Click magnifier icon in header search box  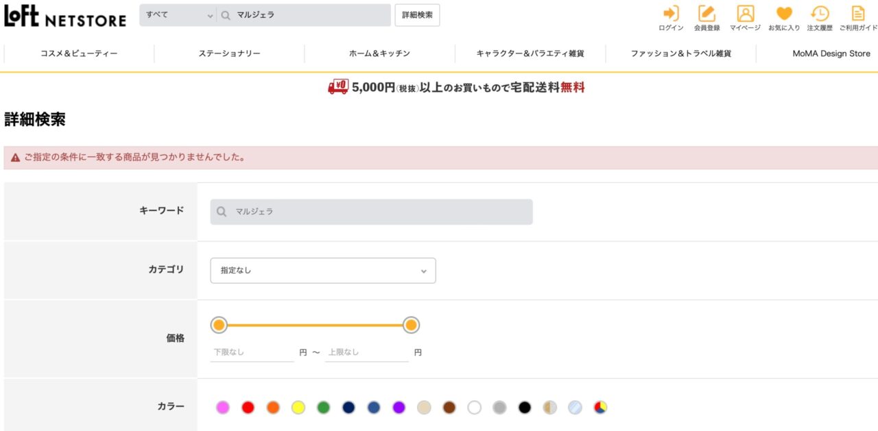point(226,15)
